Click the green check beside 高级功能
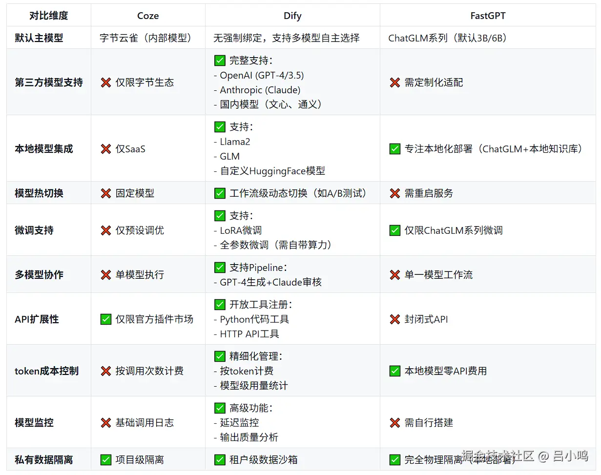The image size is (601, 475). [x=220, y=408]
